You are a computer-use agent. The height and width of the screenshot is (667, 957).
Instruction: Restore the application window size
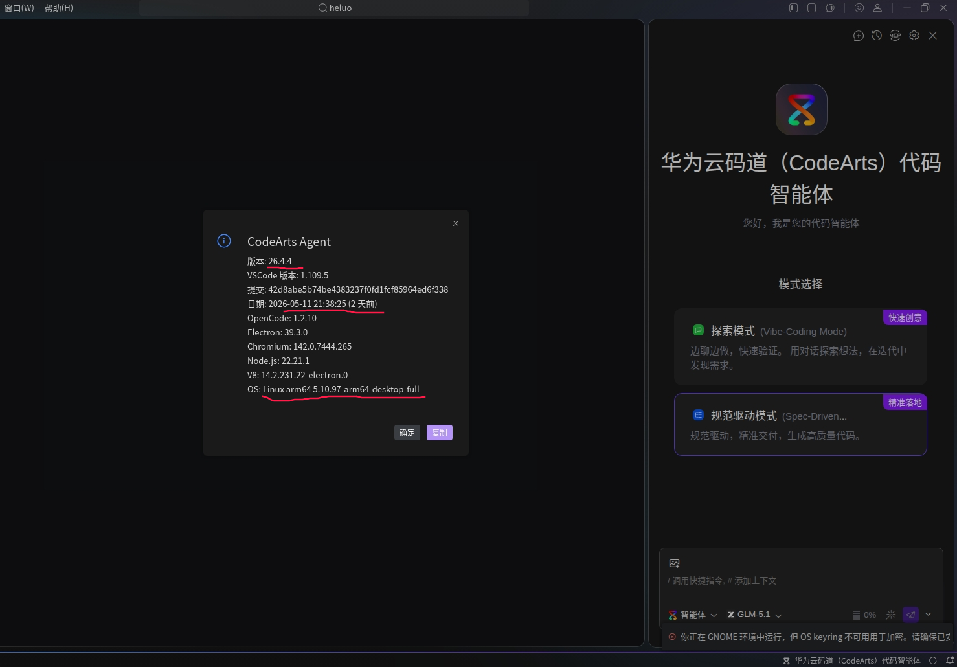pyautogui.click(x=925, y=8)
